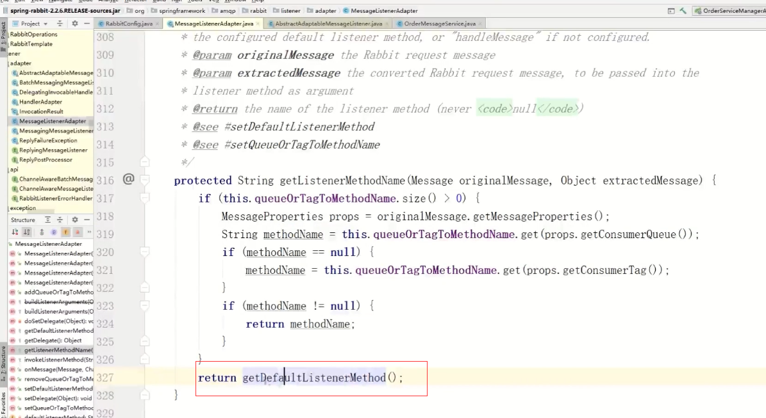Image resolution: width=766 pixels, height=418 pixels.
Task: Select onMessage(Message in Structure list
Action: click(x=51, y=369)
